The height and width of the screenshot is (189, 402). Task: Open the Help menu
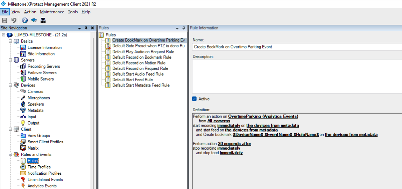coord(86,12)
